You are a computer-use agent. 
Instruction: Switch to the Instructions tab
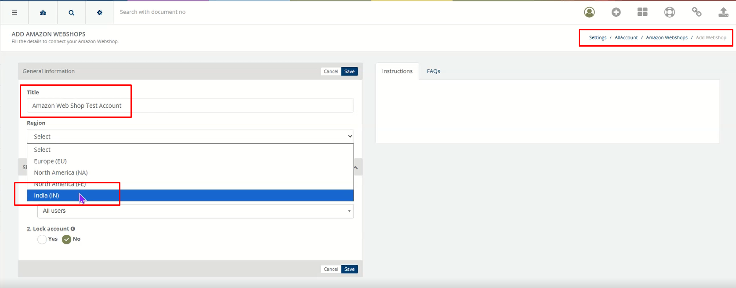click(397, 71)
